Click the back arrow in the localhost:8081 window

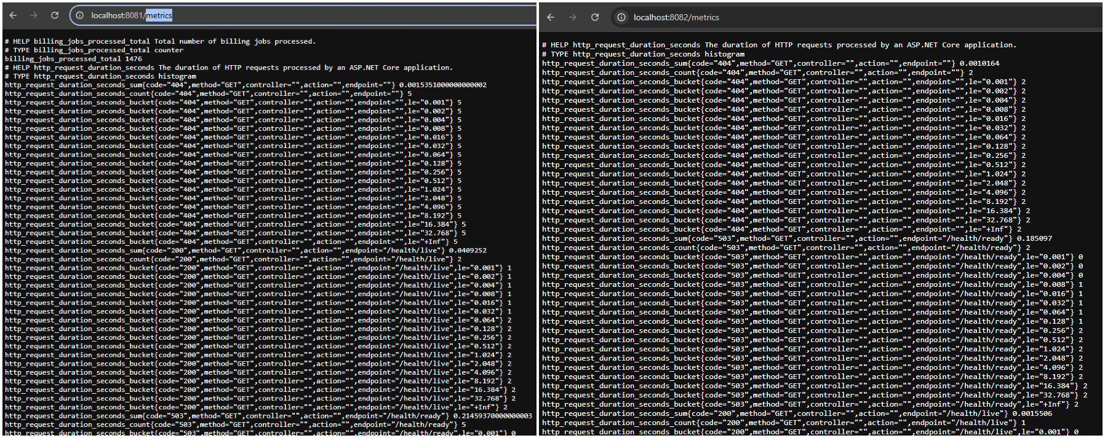13,15
